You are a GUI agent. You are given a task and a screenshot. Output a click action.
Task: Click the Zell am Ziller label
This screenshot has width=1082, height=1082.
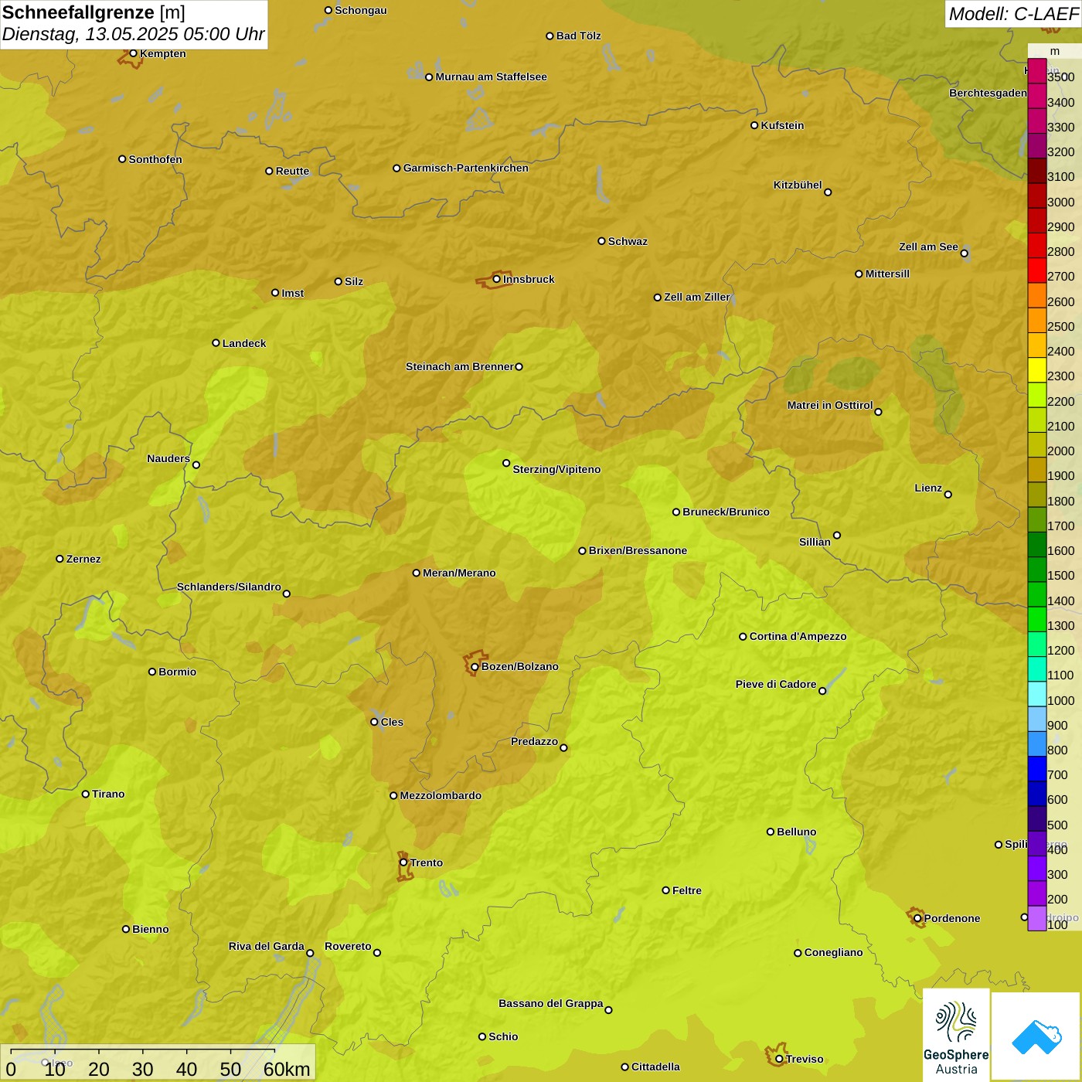(697, 297)
